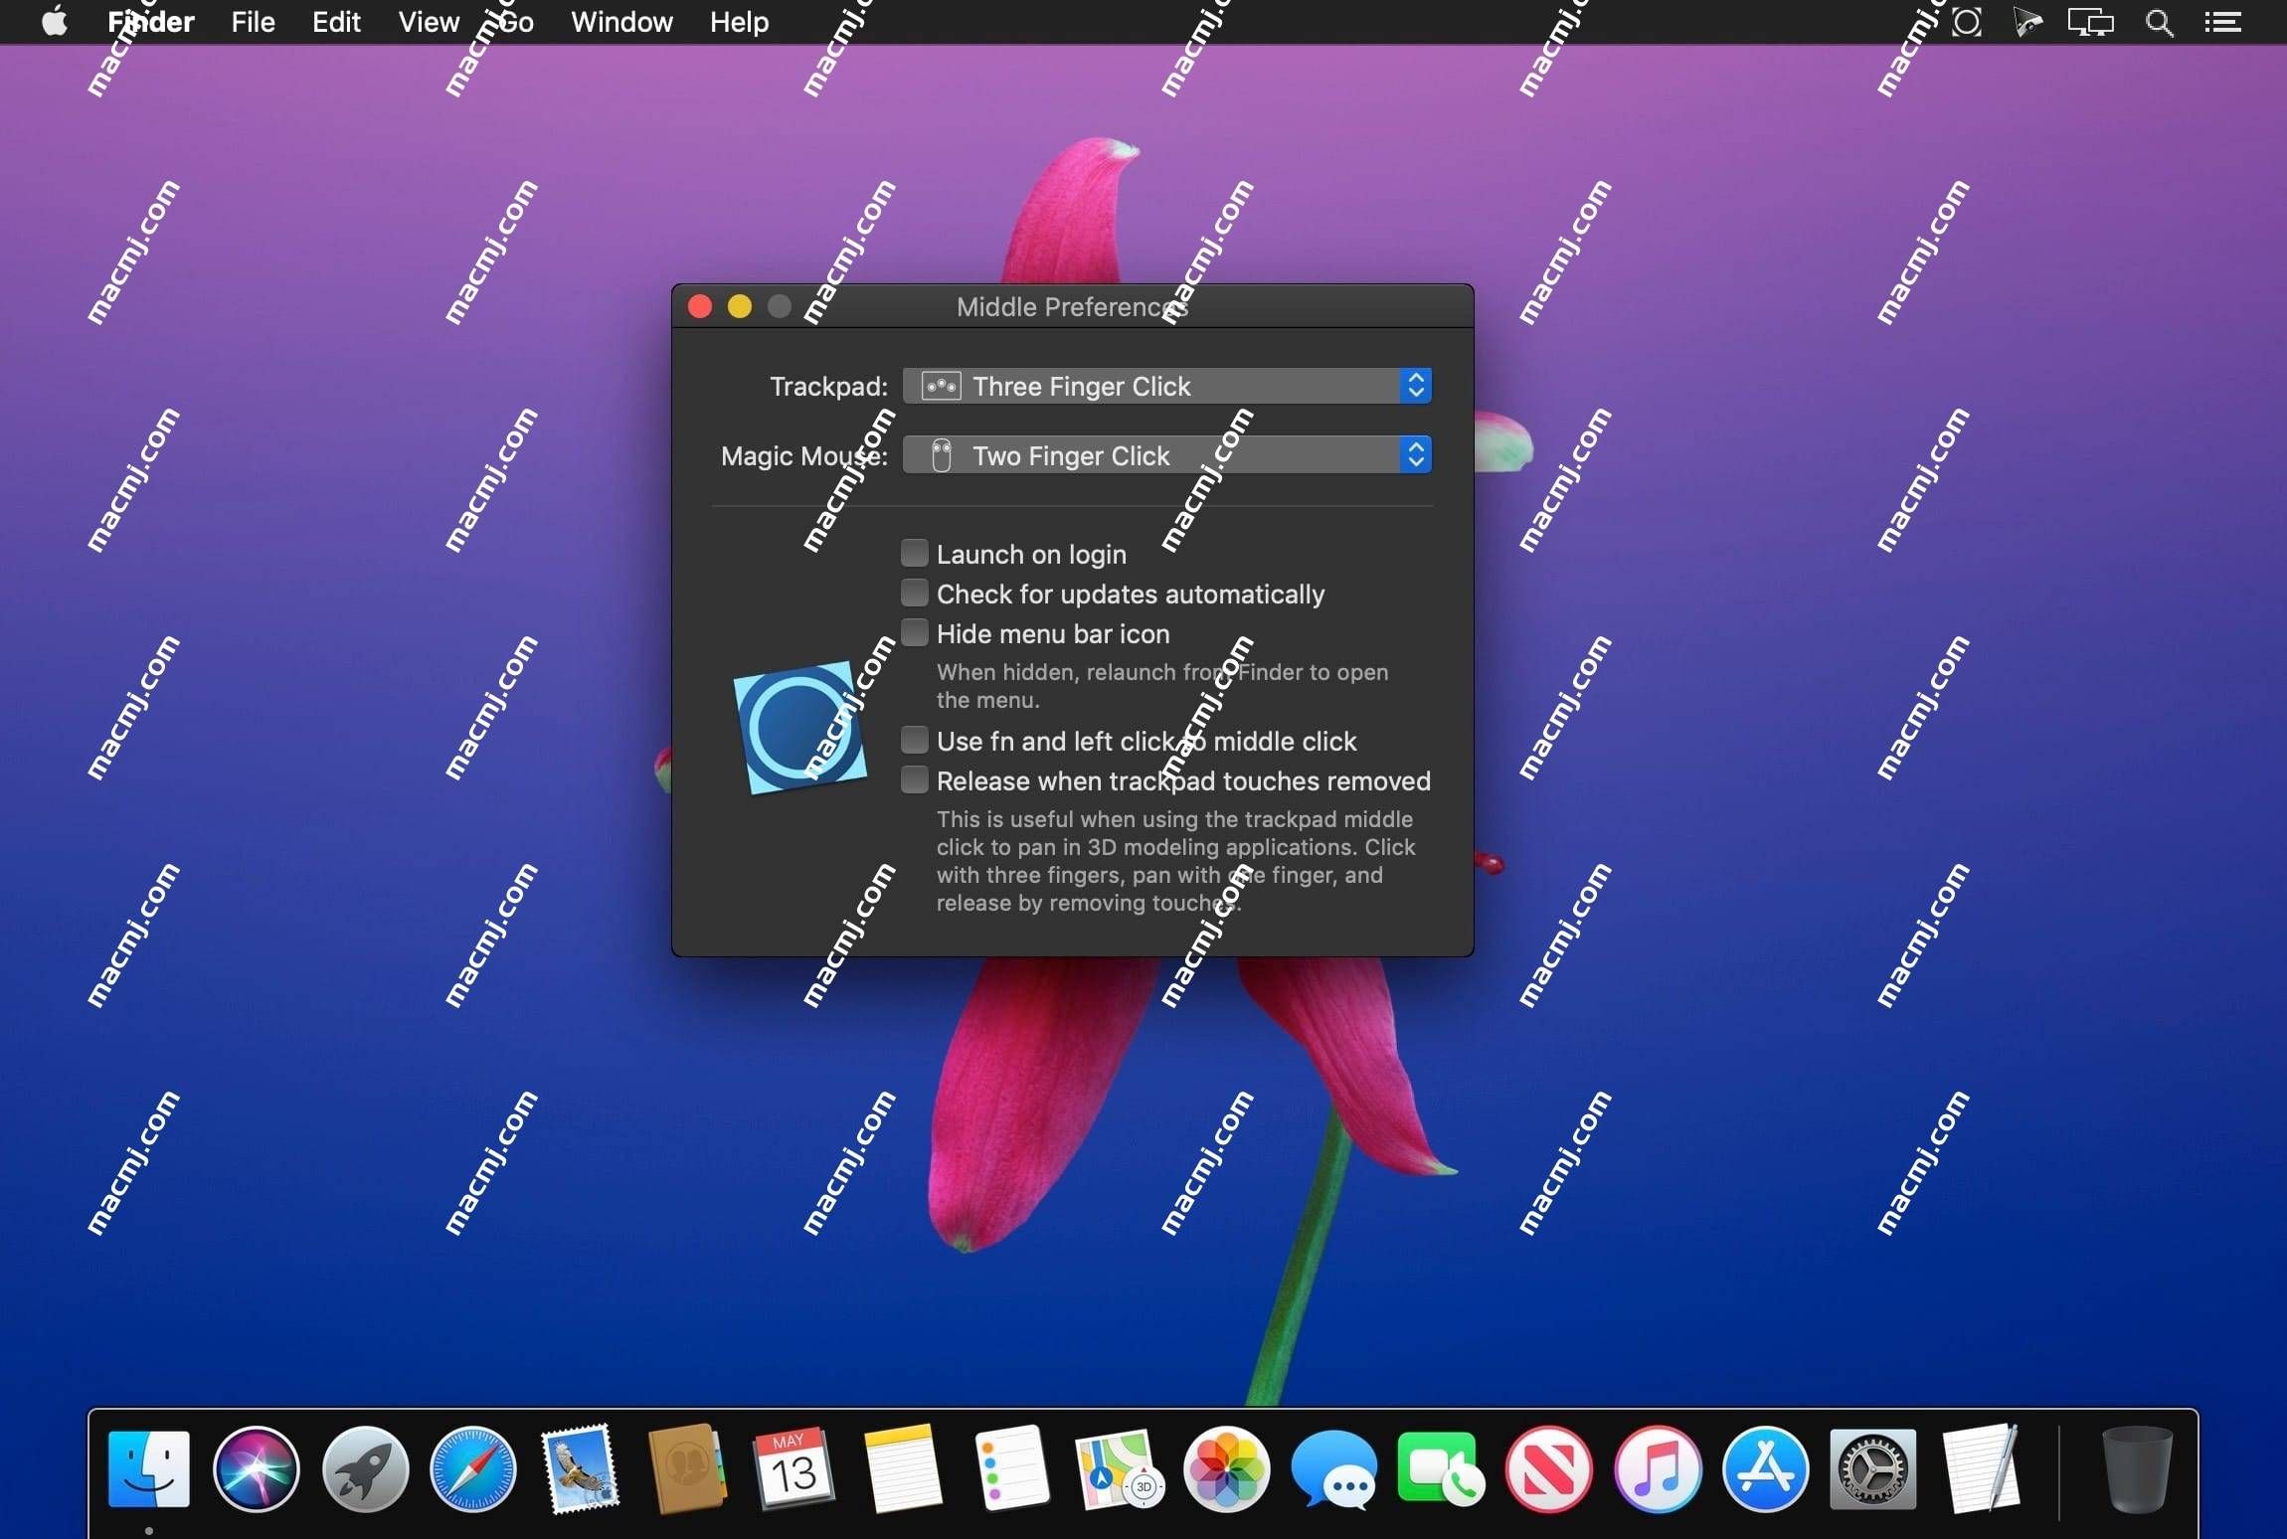Open Messages app in Dock
This screenshot has height=1539, width=2287.
[x=1334, y=1469]
